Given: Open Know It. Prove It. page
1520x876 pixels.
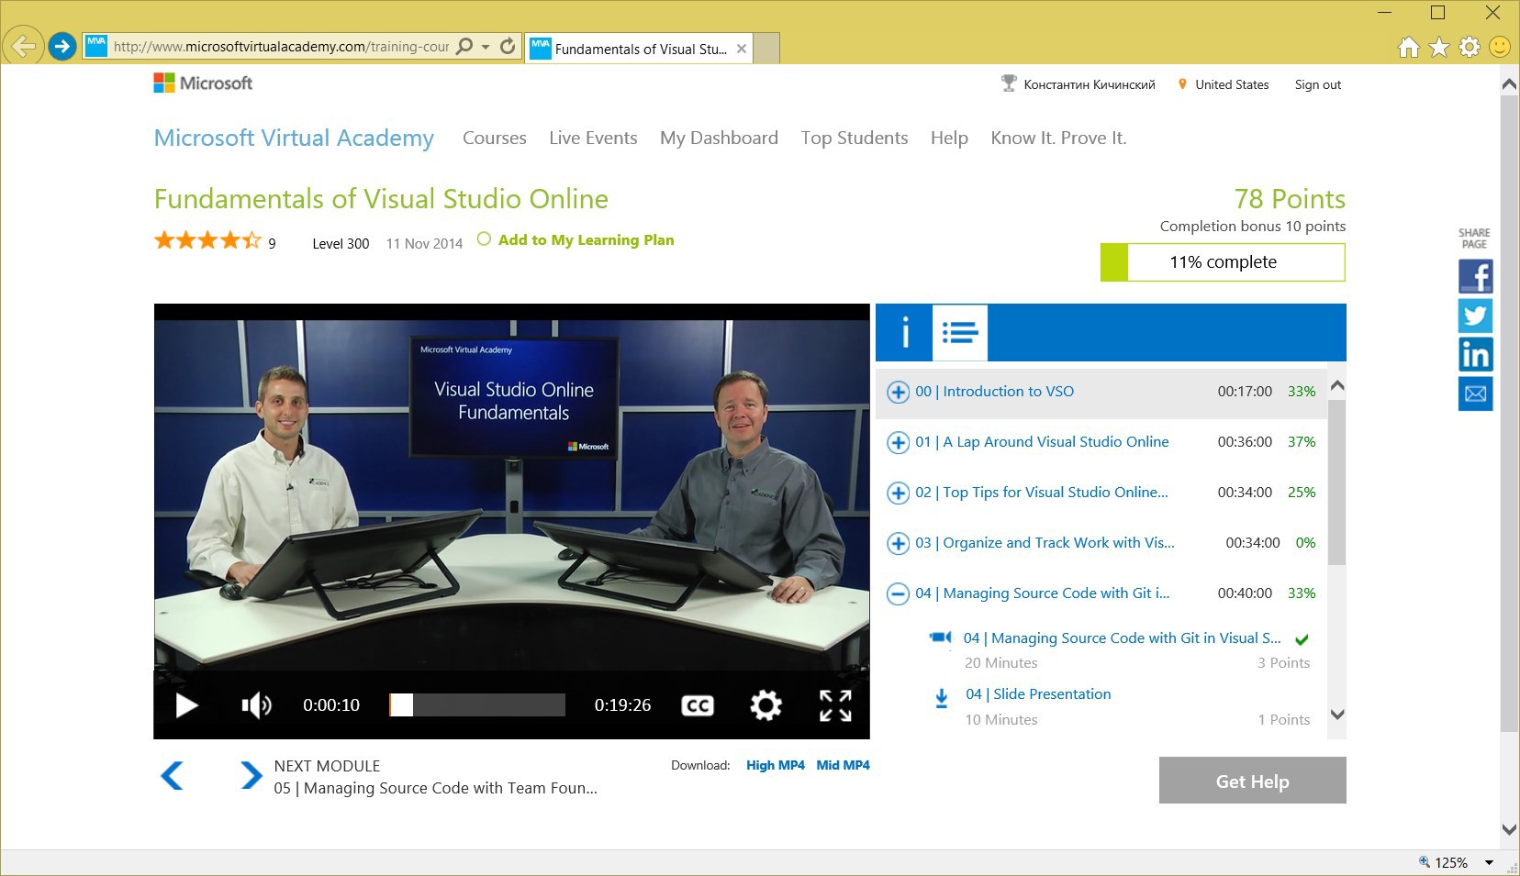Looking at the screenshot, I should point(1058,138).
